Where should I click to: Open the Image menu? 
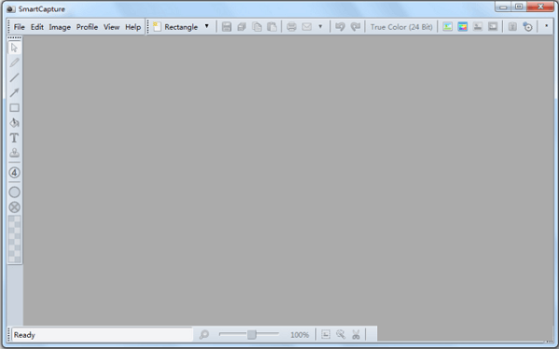click(60, 27)
